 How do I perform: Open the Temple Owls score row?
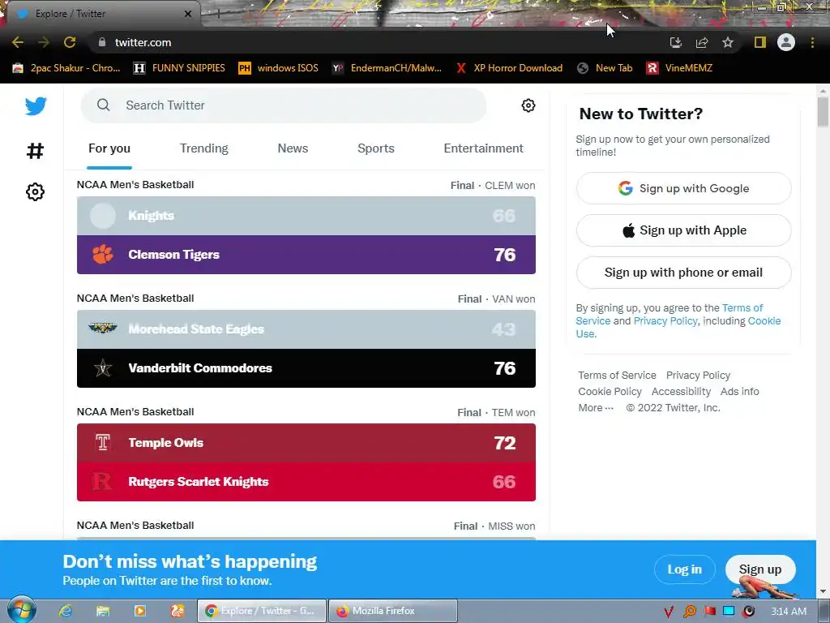(x=306, y=443)
